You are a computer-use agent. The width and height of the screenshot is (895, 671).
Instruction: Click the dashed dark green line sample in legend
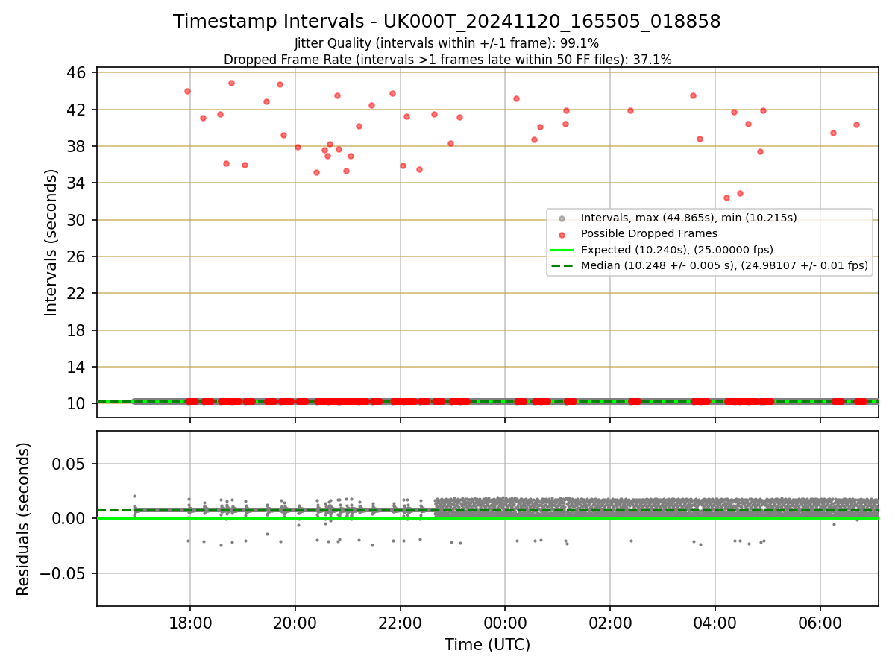(x=562, y=265)
